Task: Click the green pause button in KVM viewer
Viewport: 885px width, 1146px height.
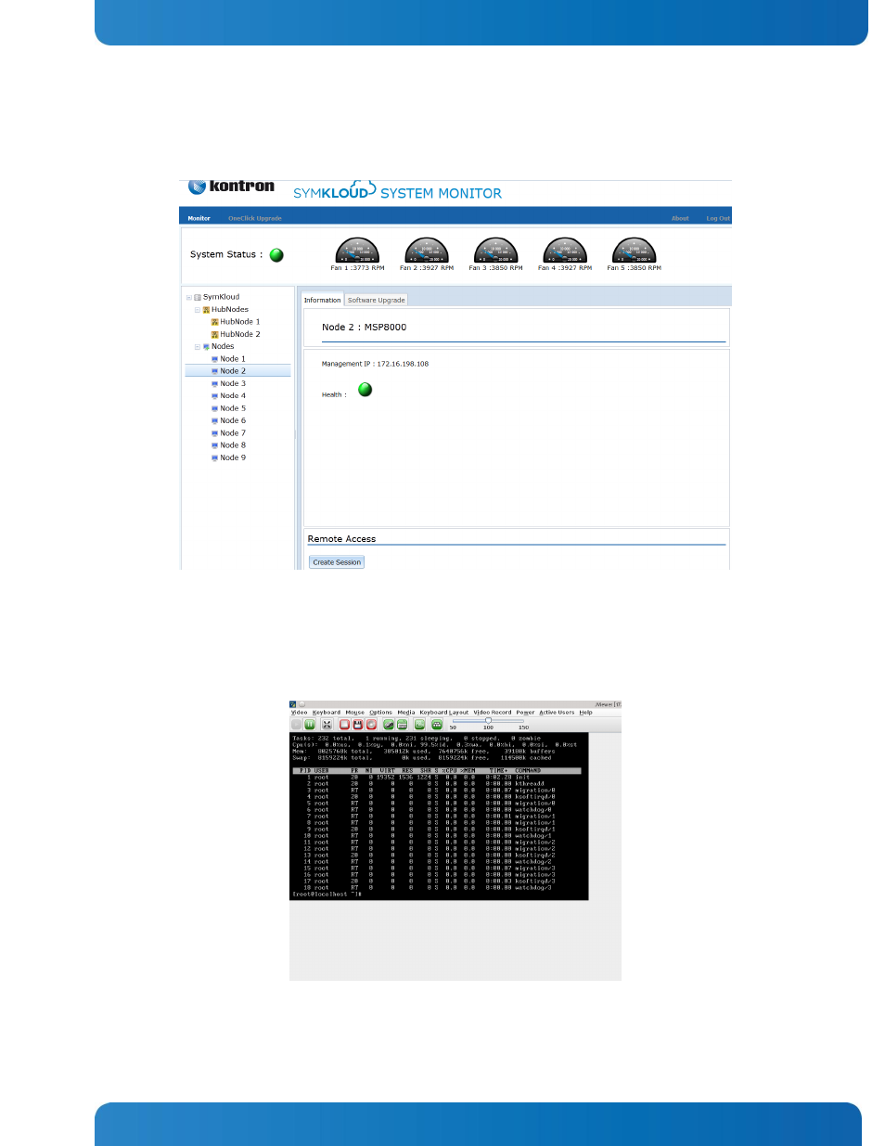Action: 310,725
